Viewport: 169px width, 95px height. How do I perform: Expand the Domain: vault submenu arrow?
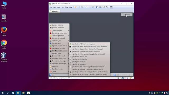(68, 41)
